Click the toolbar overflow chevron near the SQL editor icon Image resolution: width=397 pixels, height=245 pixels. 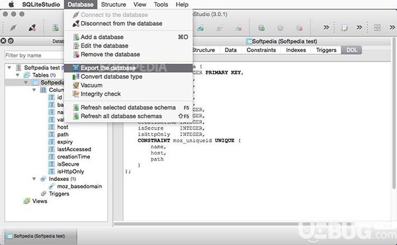coord(359,27)
